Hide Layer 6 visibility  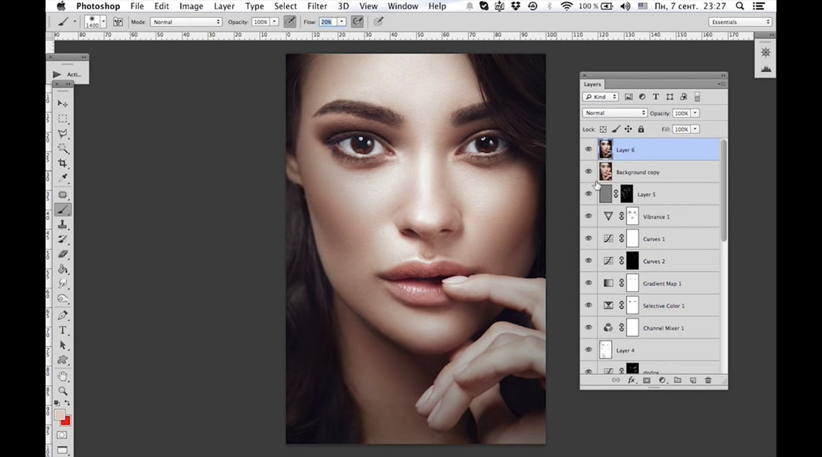click(x=588, y=149)
